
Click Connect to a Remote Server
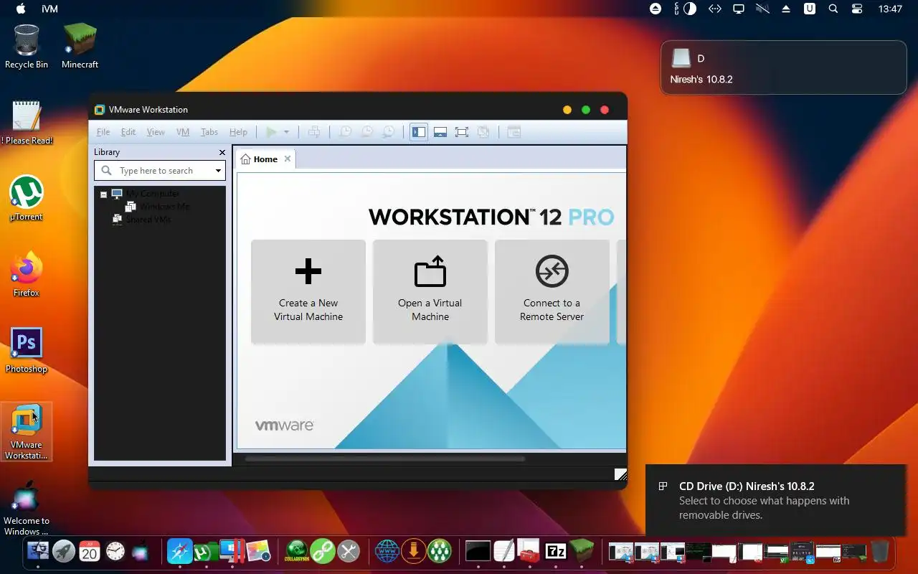click(552, 291)
